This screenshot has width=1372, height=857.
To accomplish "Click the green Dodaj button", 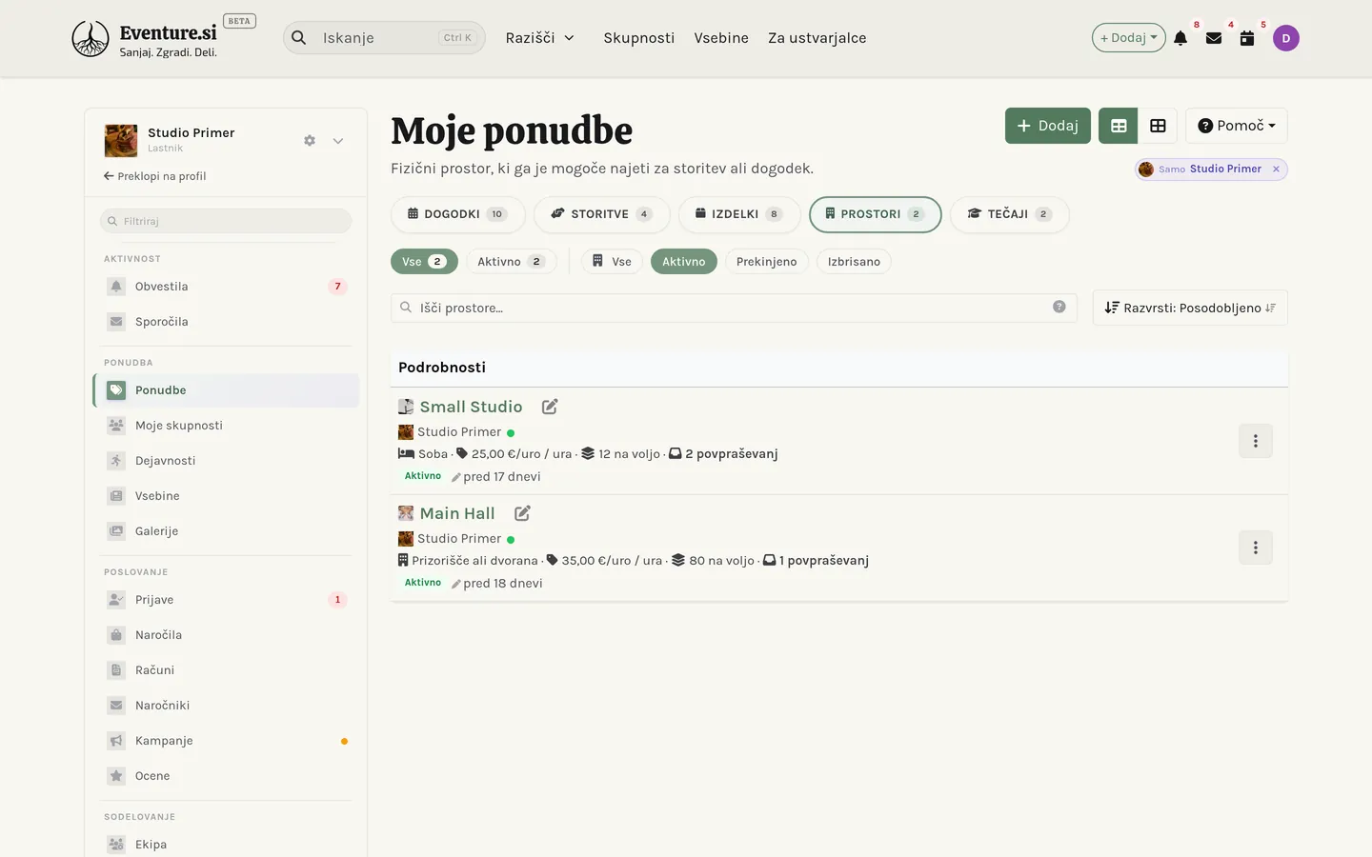I will [1047, 126].
